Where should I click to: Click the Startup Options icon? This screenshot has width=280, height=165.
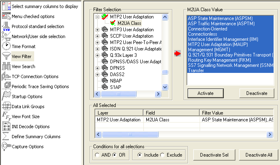coord(6,97)
